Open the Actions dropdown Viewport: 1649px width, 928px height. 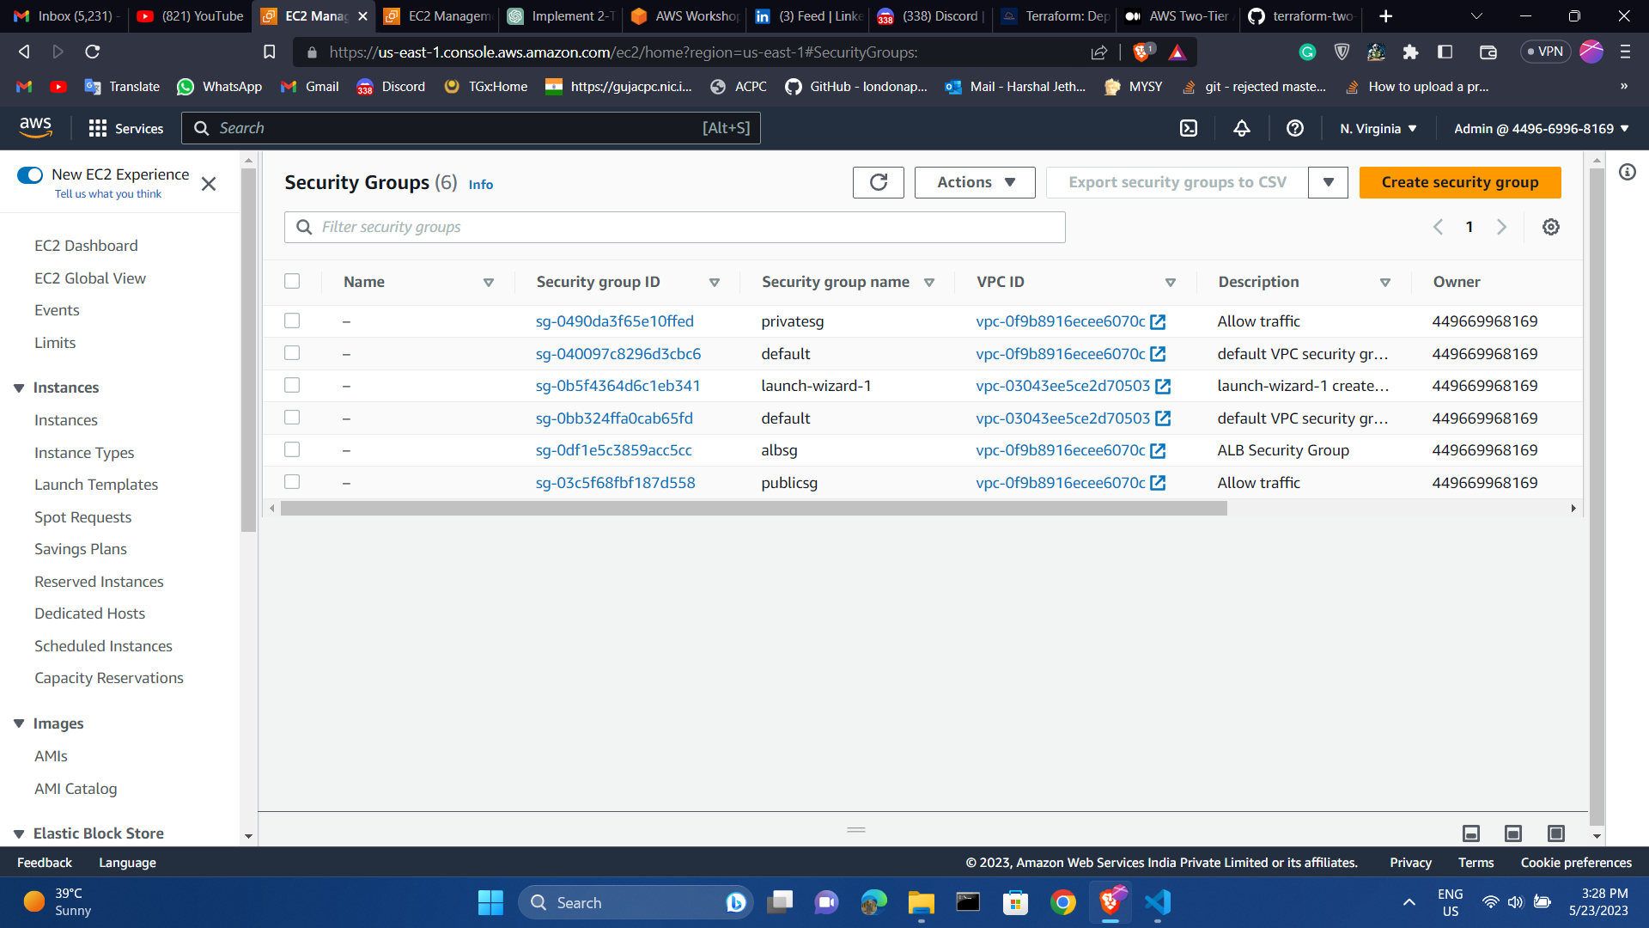click(975, 182)
